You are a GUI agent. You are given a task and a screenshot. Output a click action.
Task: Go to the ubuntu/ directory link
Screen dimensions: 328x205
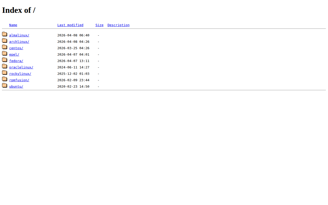click(x=16, y=87)
